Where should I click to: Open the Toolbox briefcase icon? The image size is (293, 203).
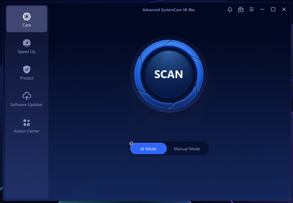click(x=241, y=10)
